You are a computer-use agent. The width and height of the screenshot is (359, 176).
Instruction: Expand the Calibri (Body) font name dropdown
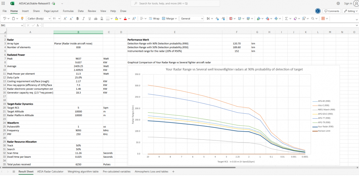coord(49,19)
